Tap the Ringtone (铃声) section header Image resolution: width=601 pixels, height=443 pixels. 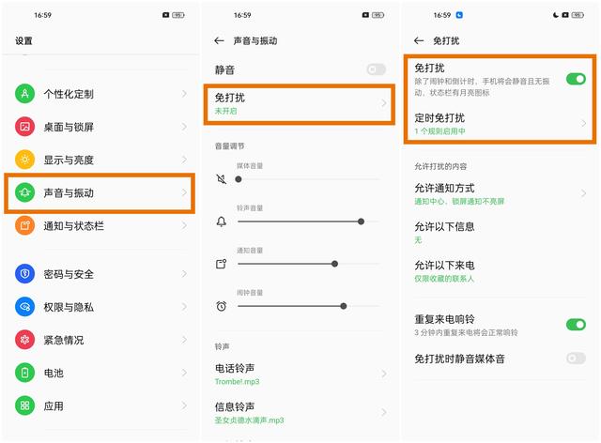pos(222,346)
